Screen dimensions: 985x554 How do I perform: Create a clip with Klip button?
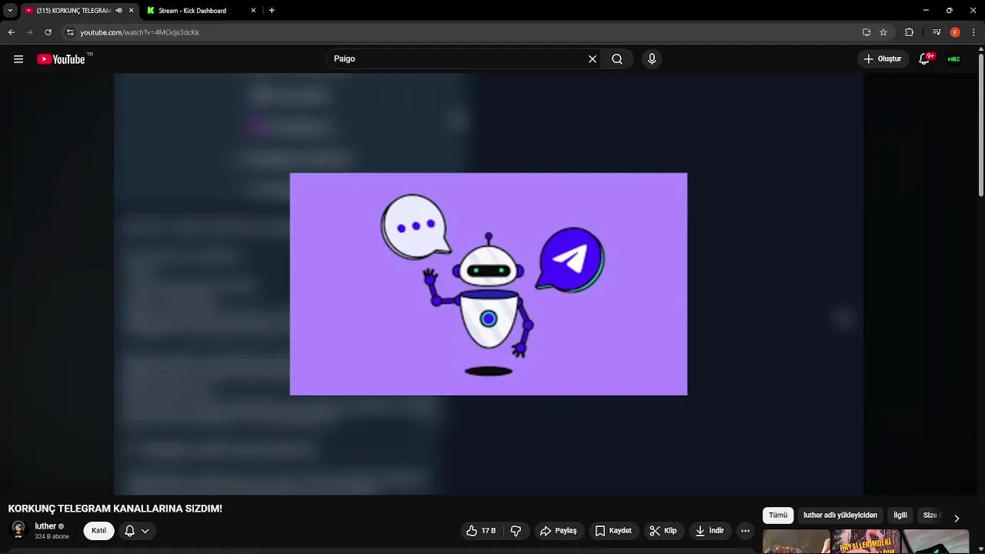[663, 531]
